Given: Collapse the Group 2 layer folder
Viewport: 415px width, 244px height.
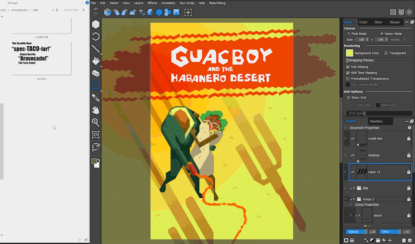Looking at the screenshot, I should tap(345, 199).
